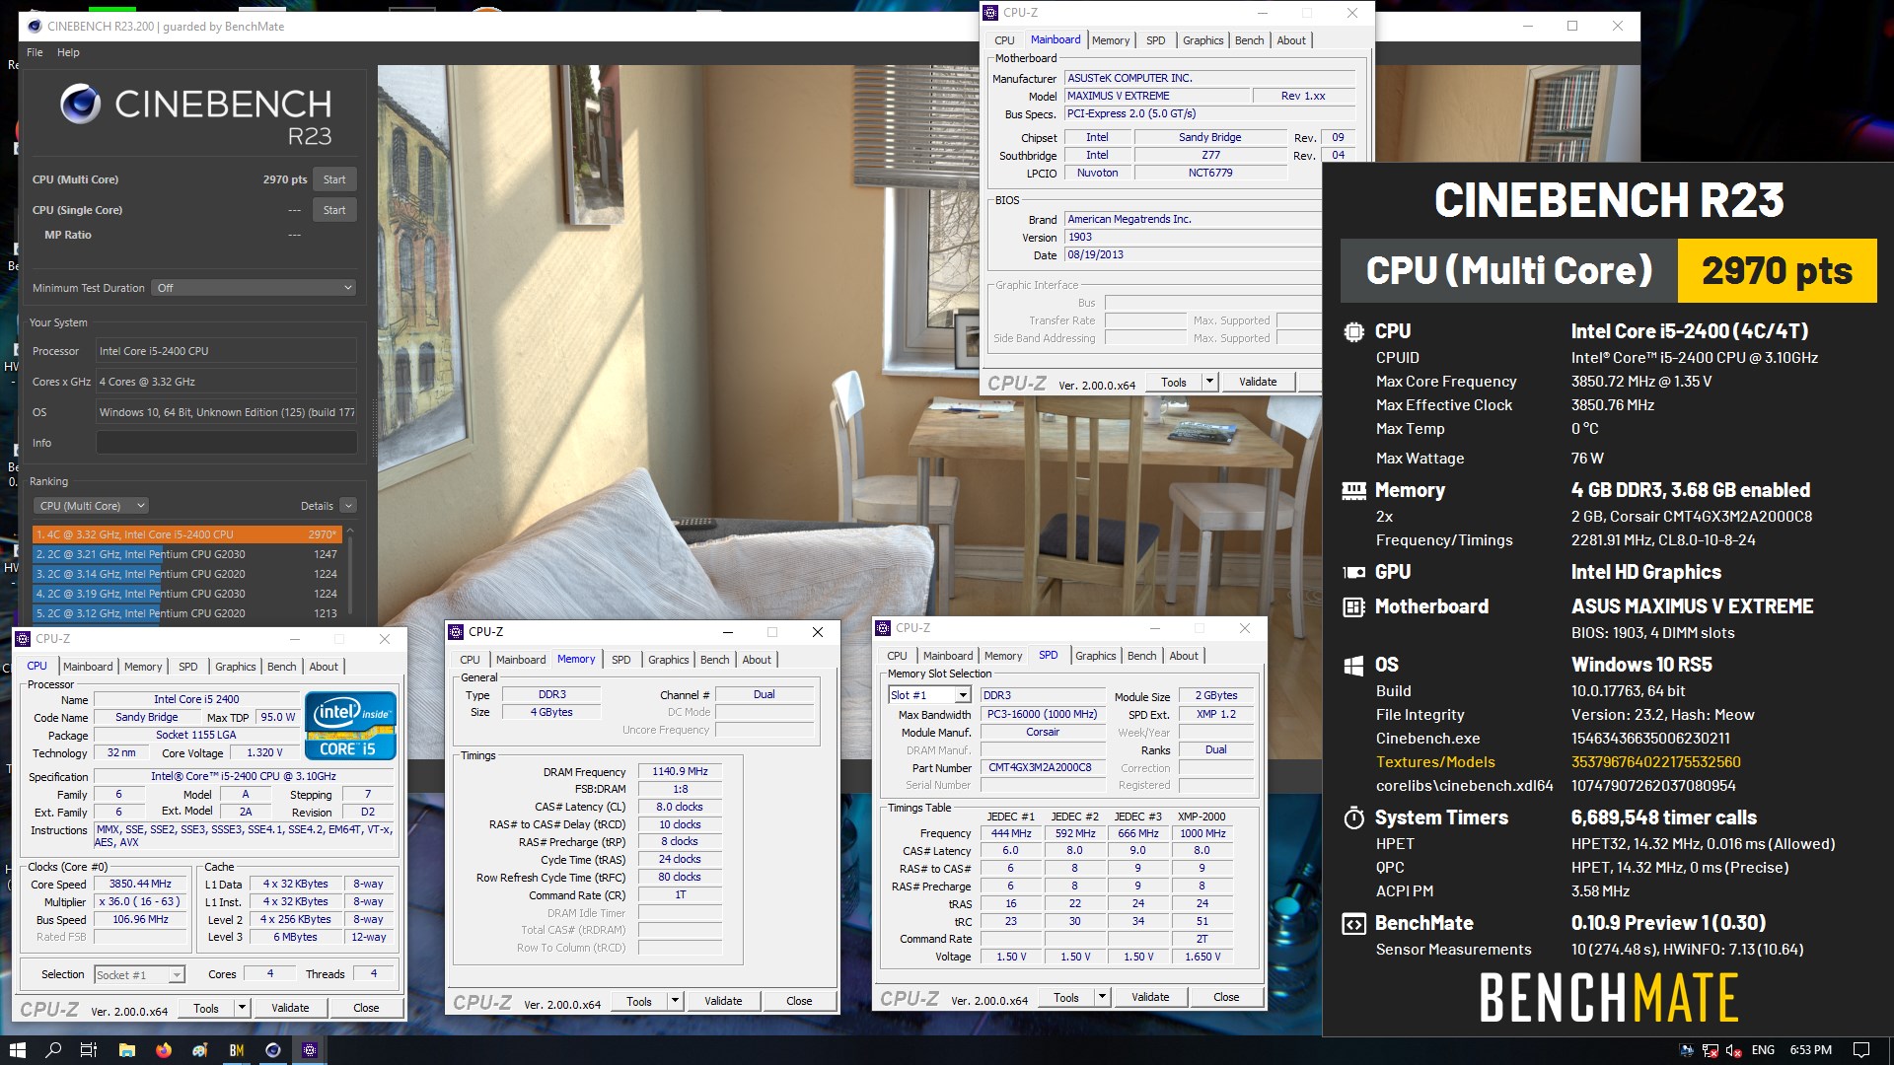Image resolution: width=1894 pixels, height=1065 pixels.
Task: Click CPU-Z Mainboard window title icon
Action: click(x=991, y=13)
